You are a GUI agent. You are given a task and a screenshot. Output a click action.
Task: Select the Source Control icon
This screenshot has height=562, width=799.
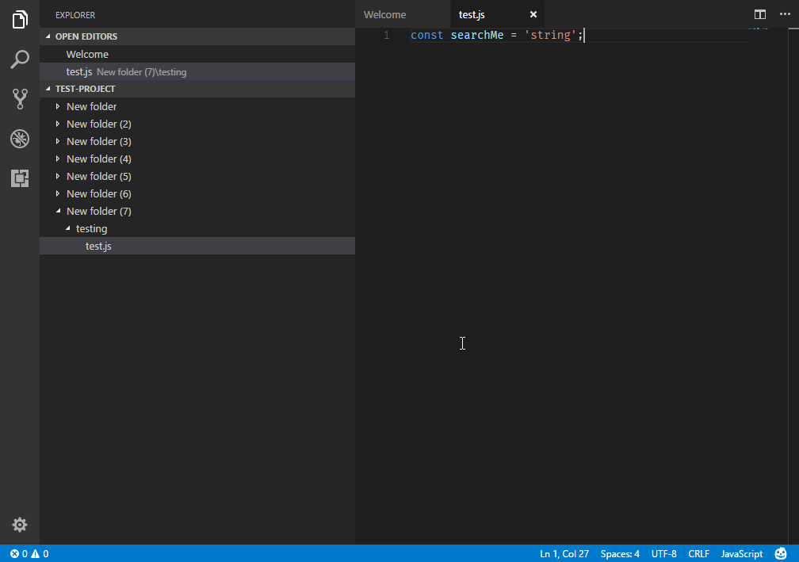(x=20, y=98)
